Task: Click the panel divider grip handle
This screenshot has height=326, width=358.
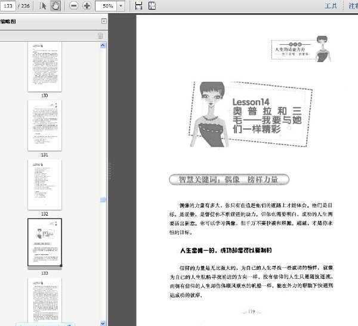Action: click(x=110, y=171)
